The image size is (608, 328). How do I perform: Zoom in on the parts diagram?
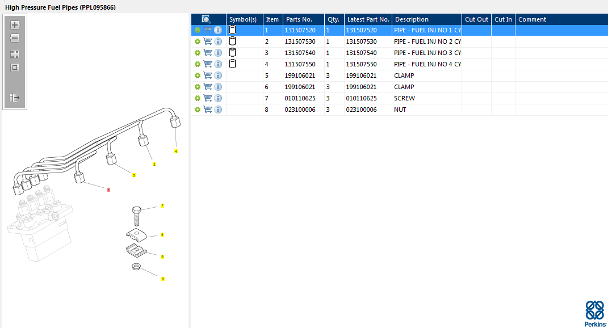(x=15, y=25)
